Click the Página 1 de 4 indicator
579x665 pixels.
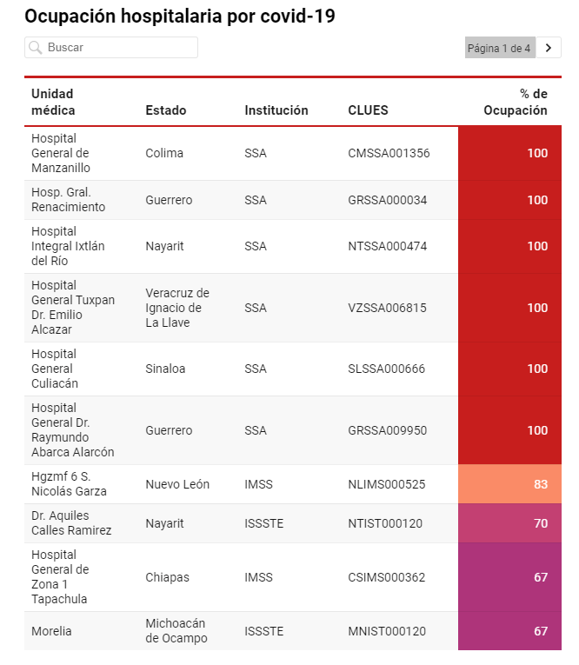(499, 48)
